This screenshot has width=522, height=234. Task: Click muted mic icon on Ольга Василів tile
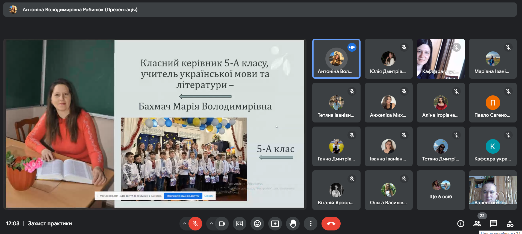point(404,179)
